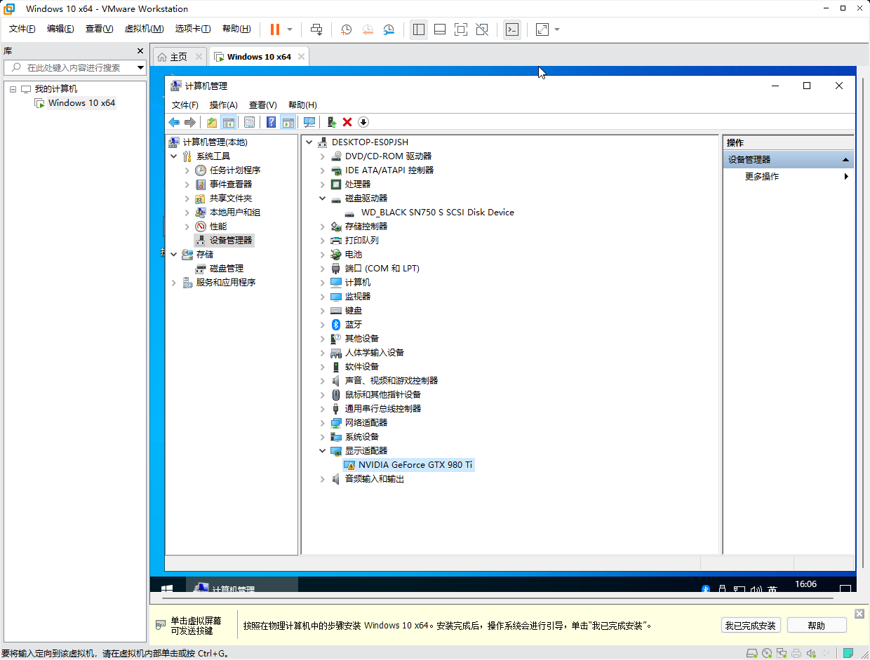This screenshot has width=870, height=660.
Task: Click the red X Uninstall Device icon
Action: (347, 122)
